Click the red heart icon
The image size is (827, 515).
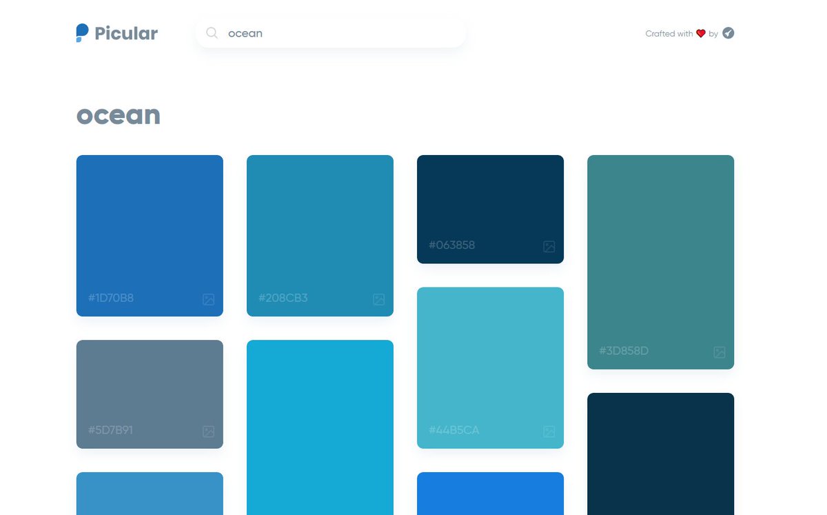(x=701, y=34)
